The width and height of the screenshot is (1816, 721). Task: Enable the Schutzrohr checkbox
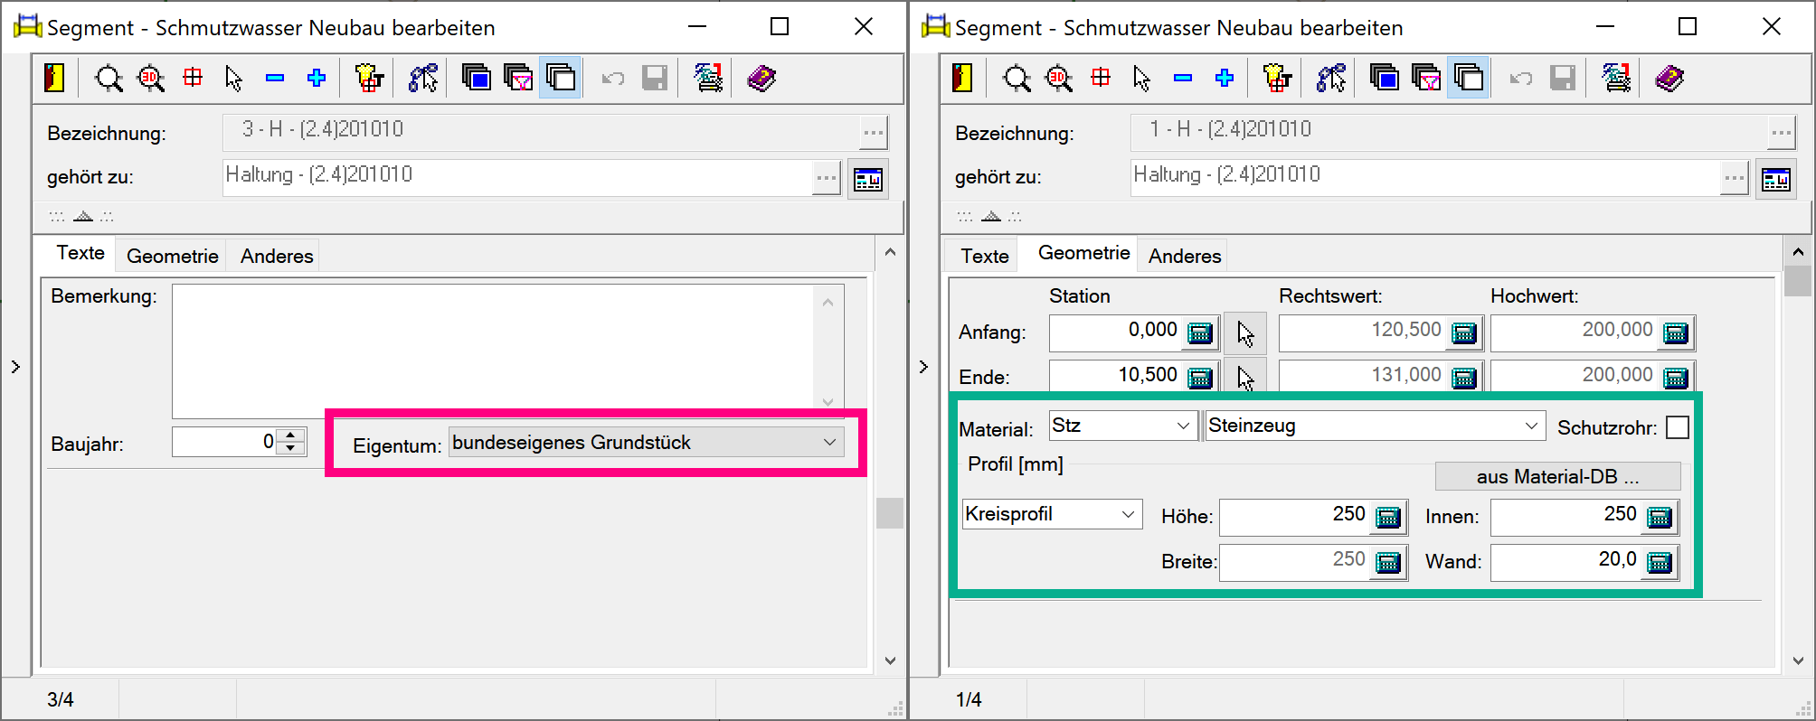coord(1677,427)
